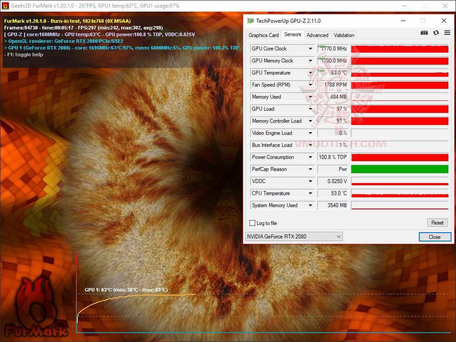Expand the GPU Core Clock sensor dropdown

[310, 49]
